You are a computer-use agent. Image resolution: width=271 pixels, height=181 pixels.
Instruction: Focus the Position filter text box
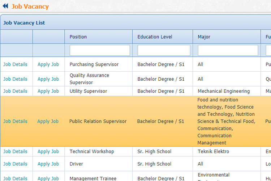tap(100, 50)
